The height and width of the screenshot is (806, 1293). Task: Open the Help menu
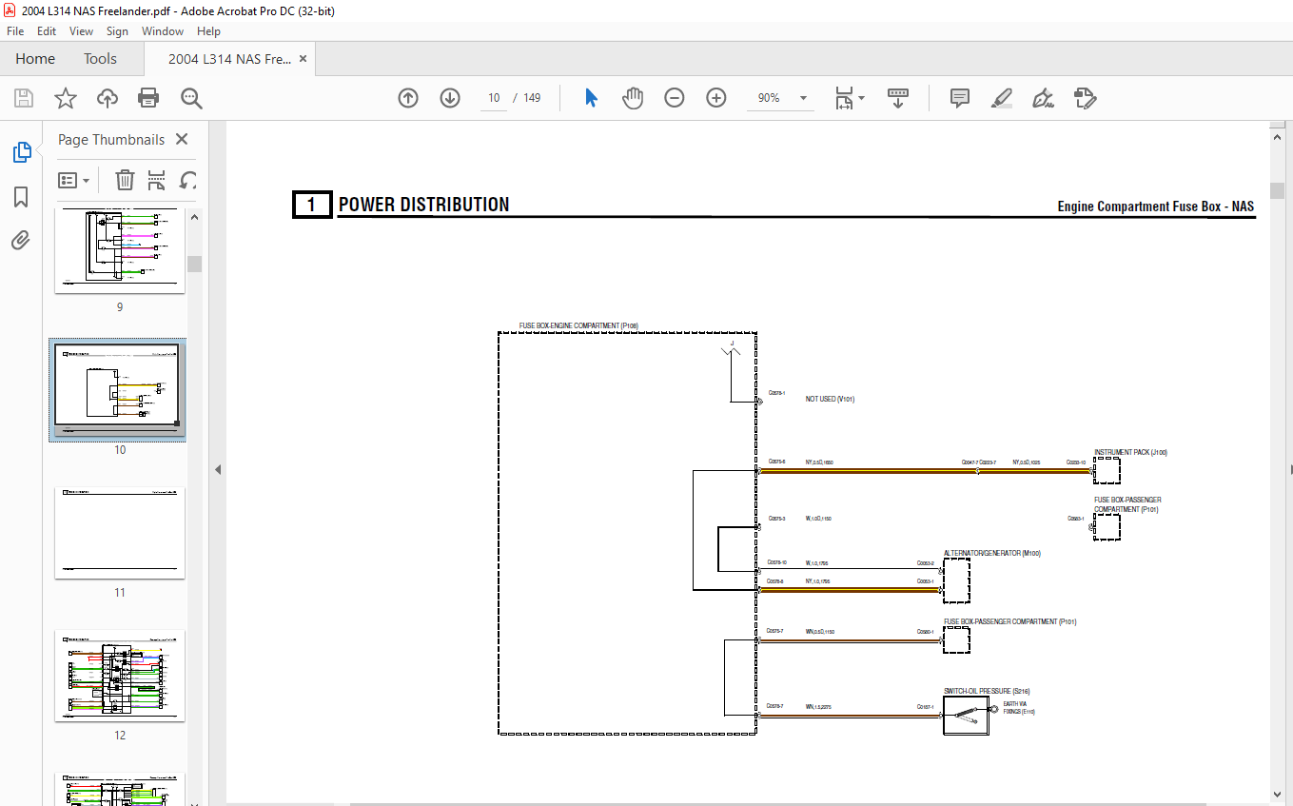click(208, 31)
